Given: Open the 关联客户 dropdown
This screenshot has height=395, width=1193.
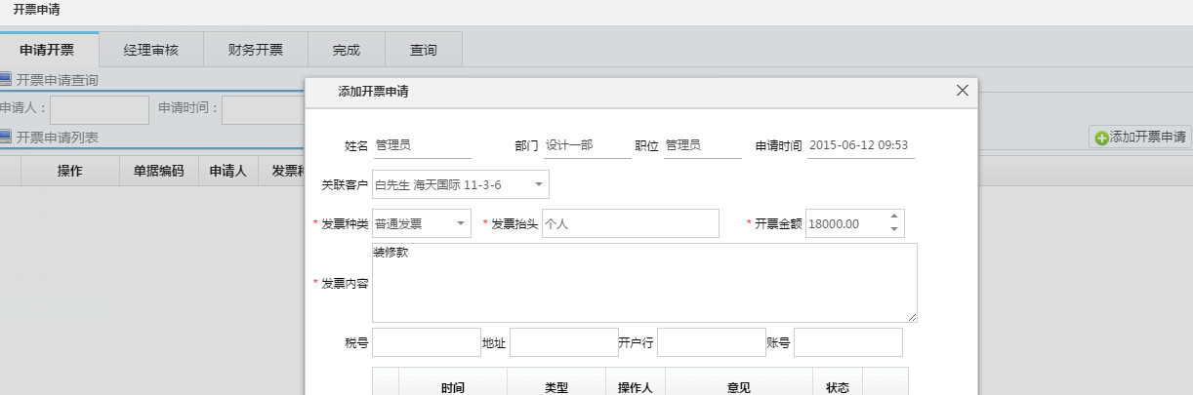Looking at the screenshot, I should [539, 184].
